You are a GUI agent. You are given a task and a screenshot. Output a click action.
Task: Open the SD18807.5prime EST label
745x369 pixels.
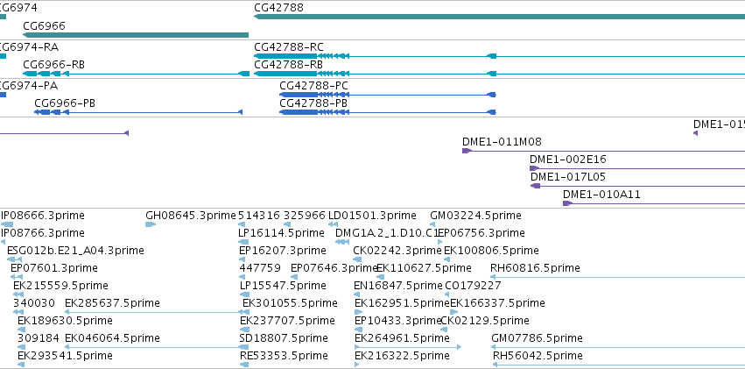285,337
